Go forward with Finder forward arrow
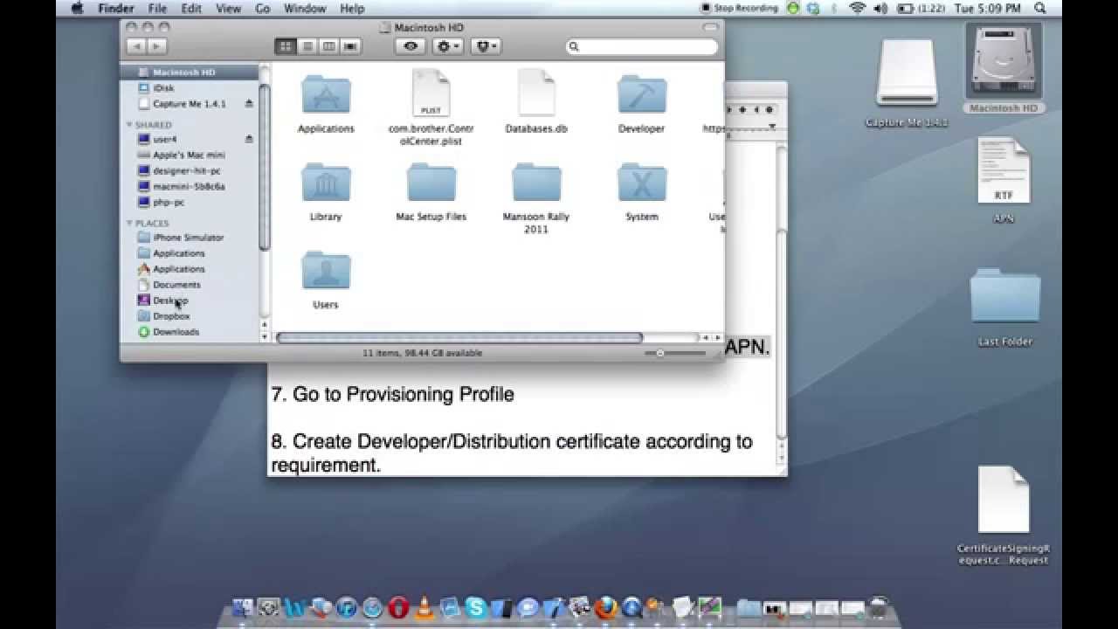 156,46
